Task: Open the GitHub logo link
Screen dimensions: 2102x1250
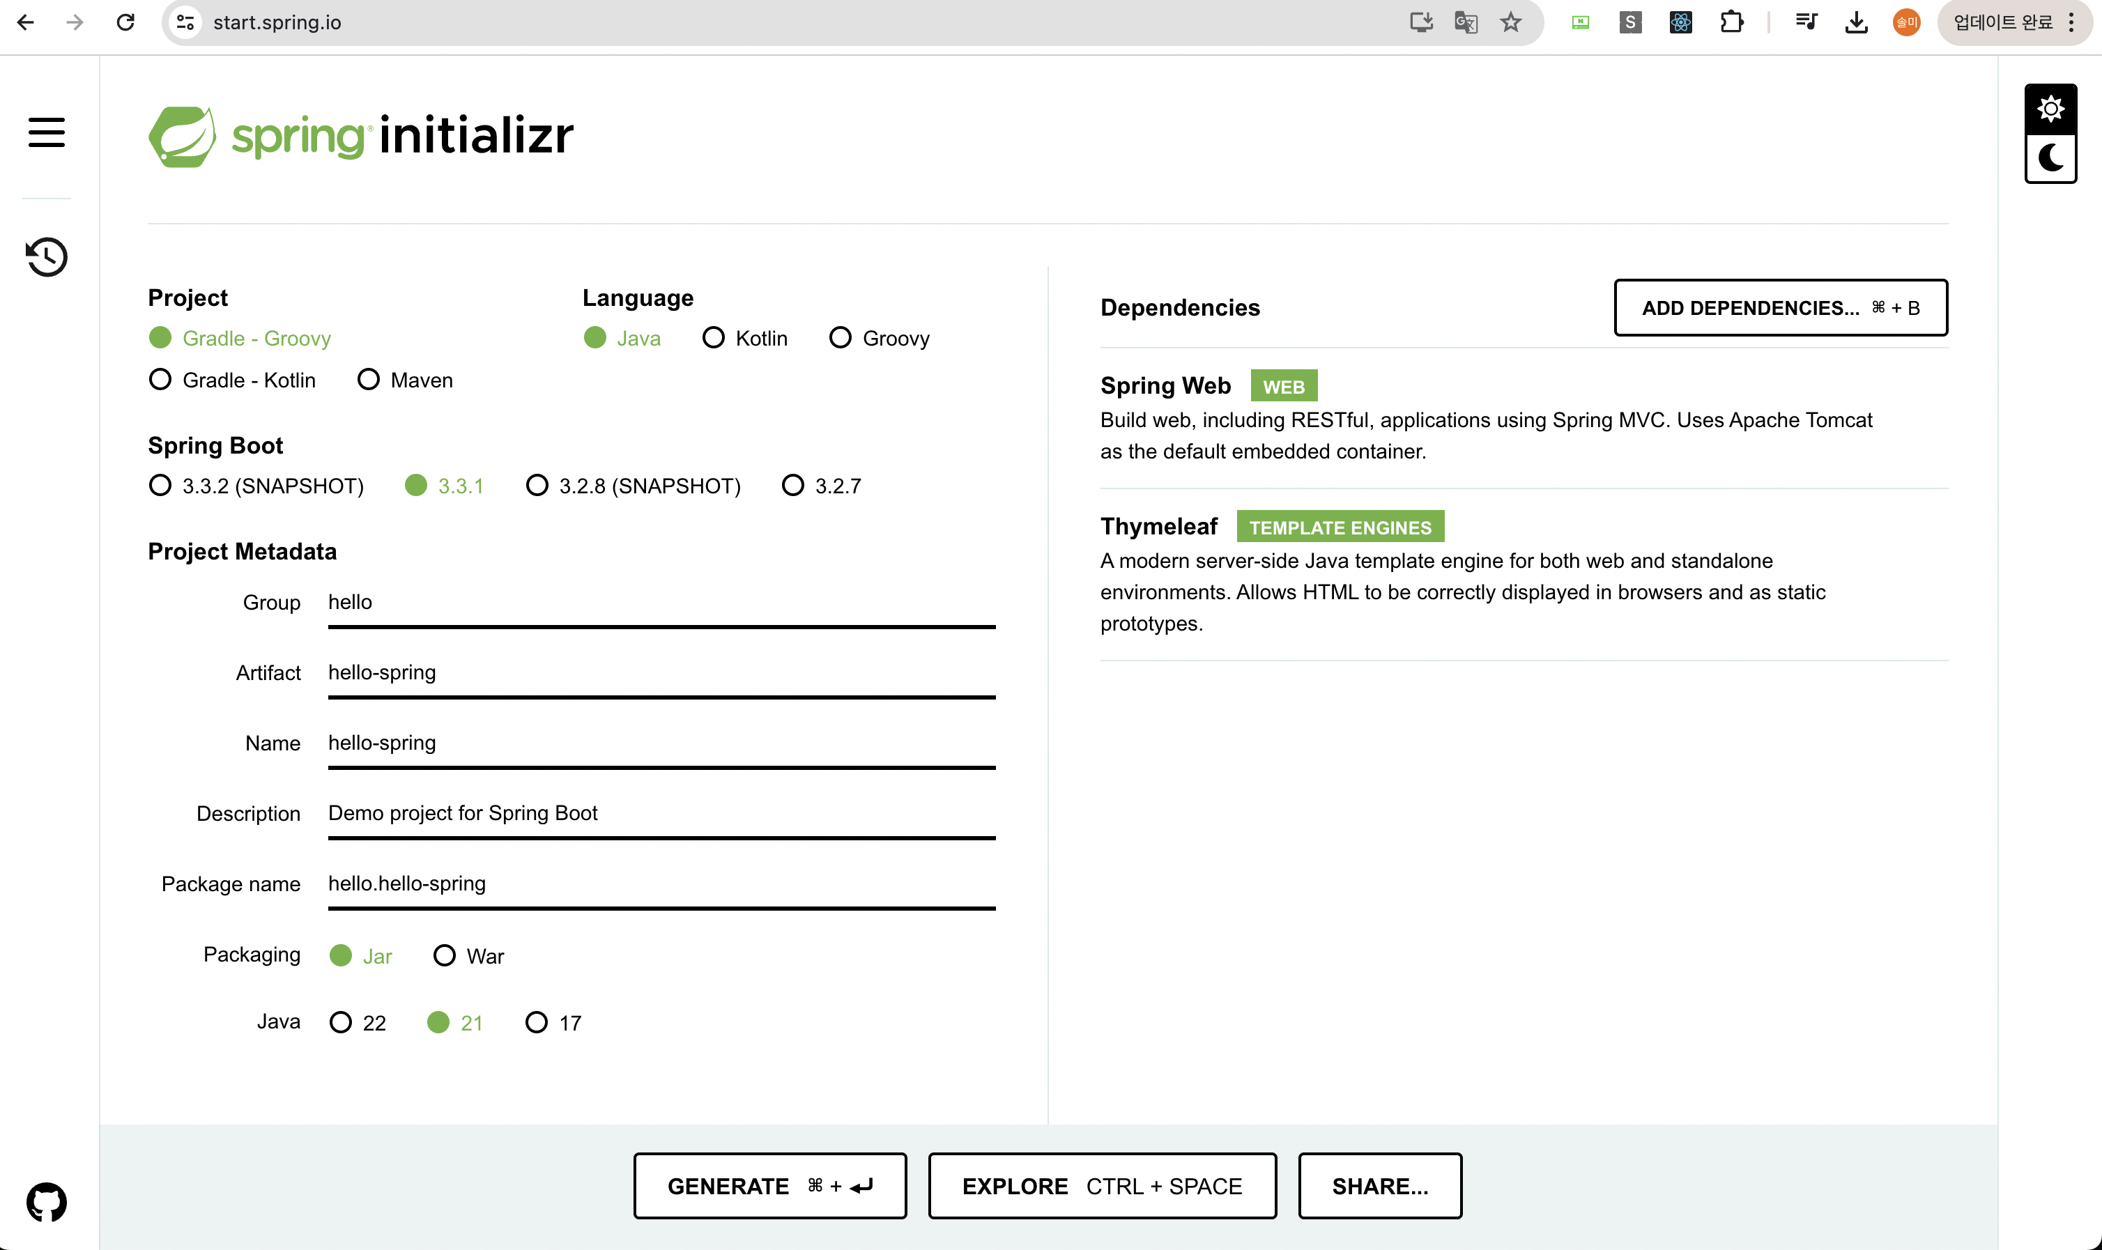Action: [46, 1202]
